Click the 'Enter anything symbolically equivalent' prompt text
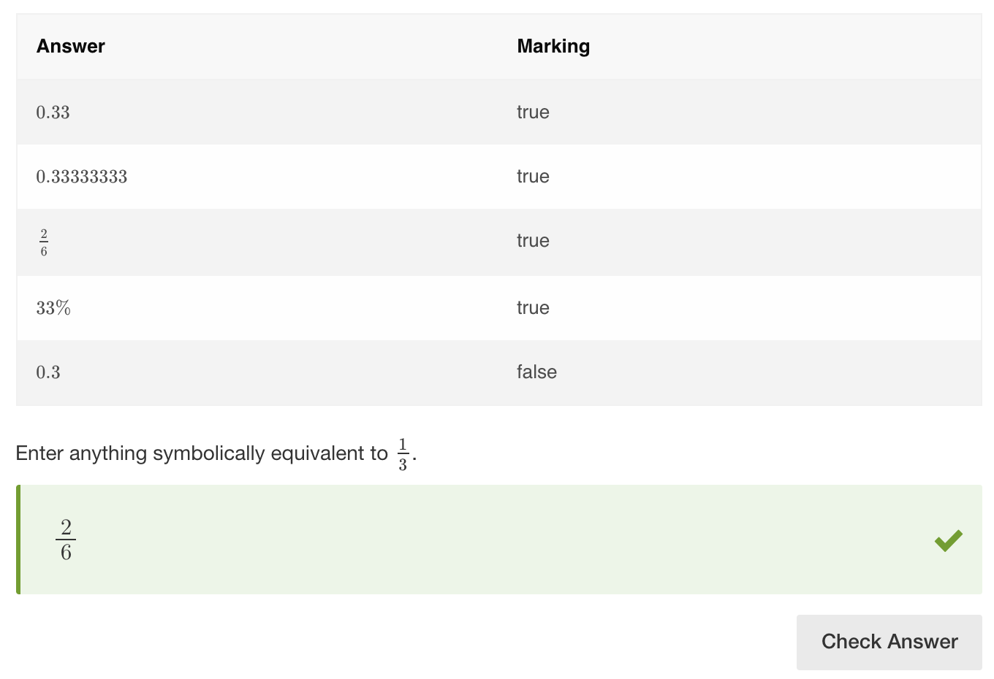994x679 pixels. tap(201, 453)
